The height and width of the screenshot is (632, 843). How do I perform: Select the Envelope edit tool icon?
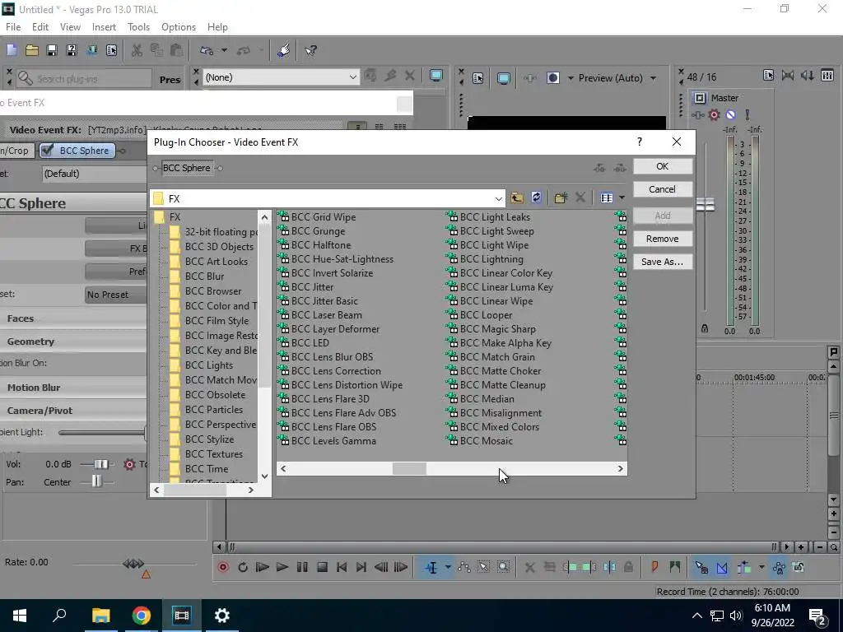tap(464, 567)
